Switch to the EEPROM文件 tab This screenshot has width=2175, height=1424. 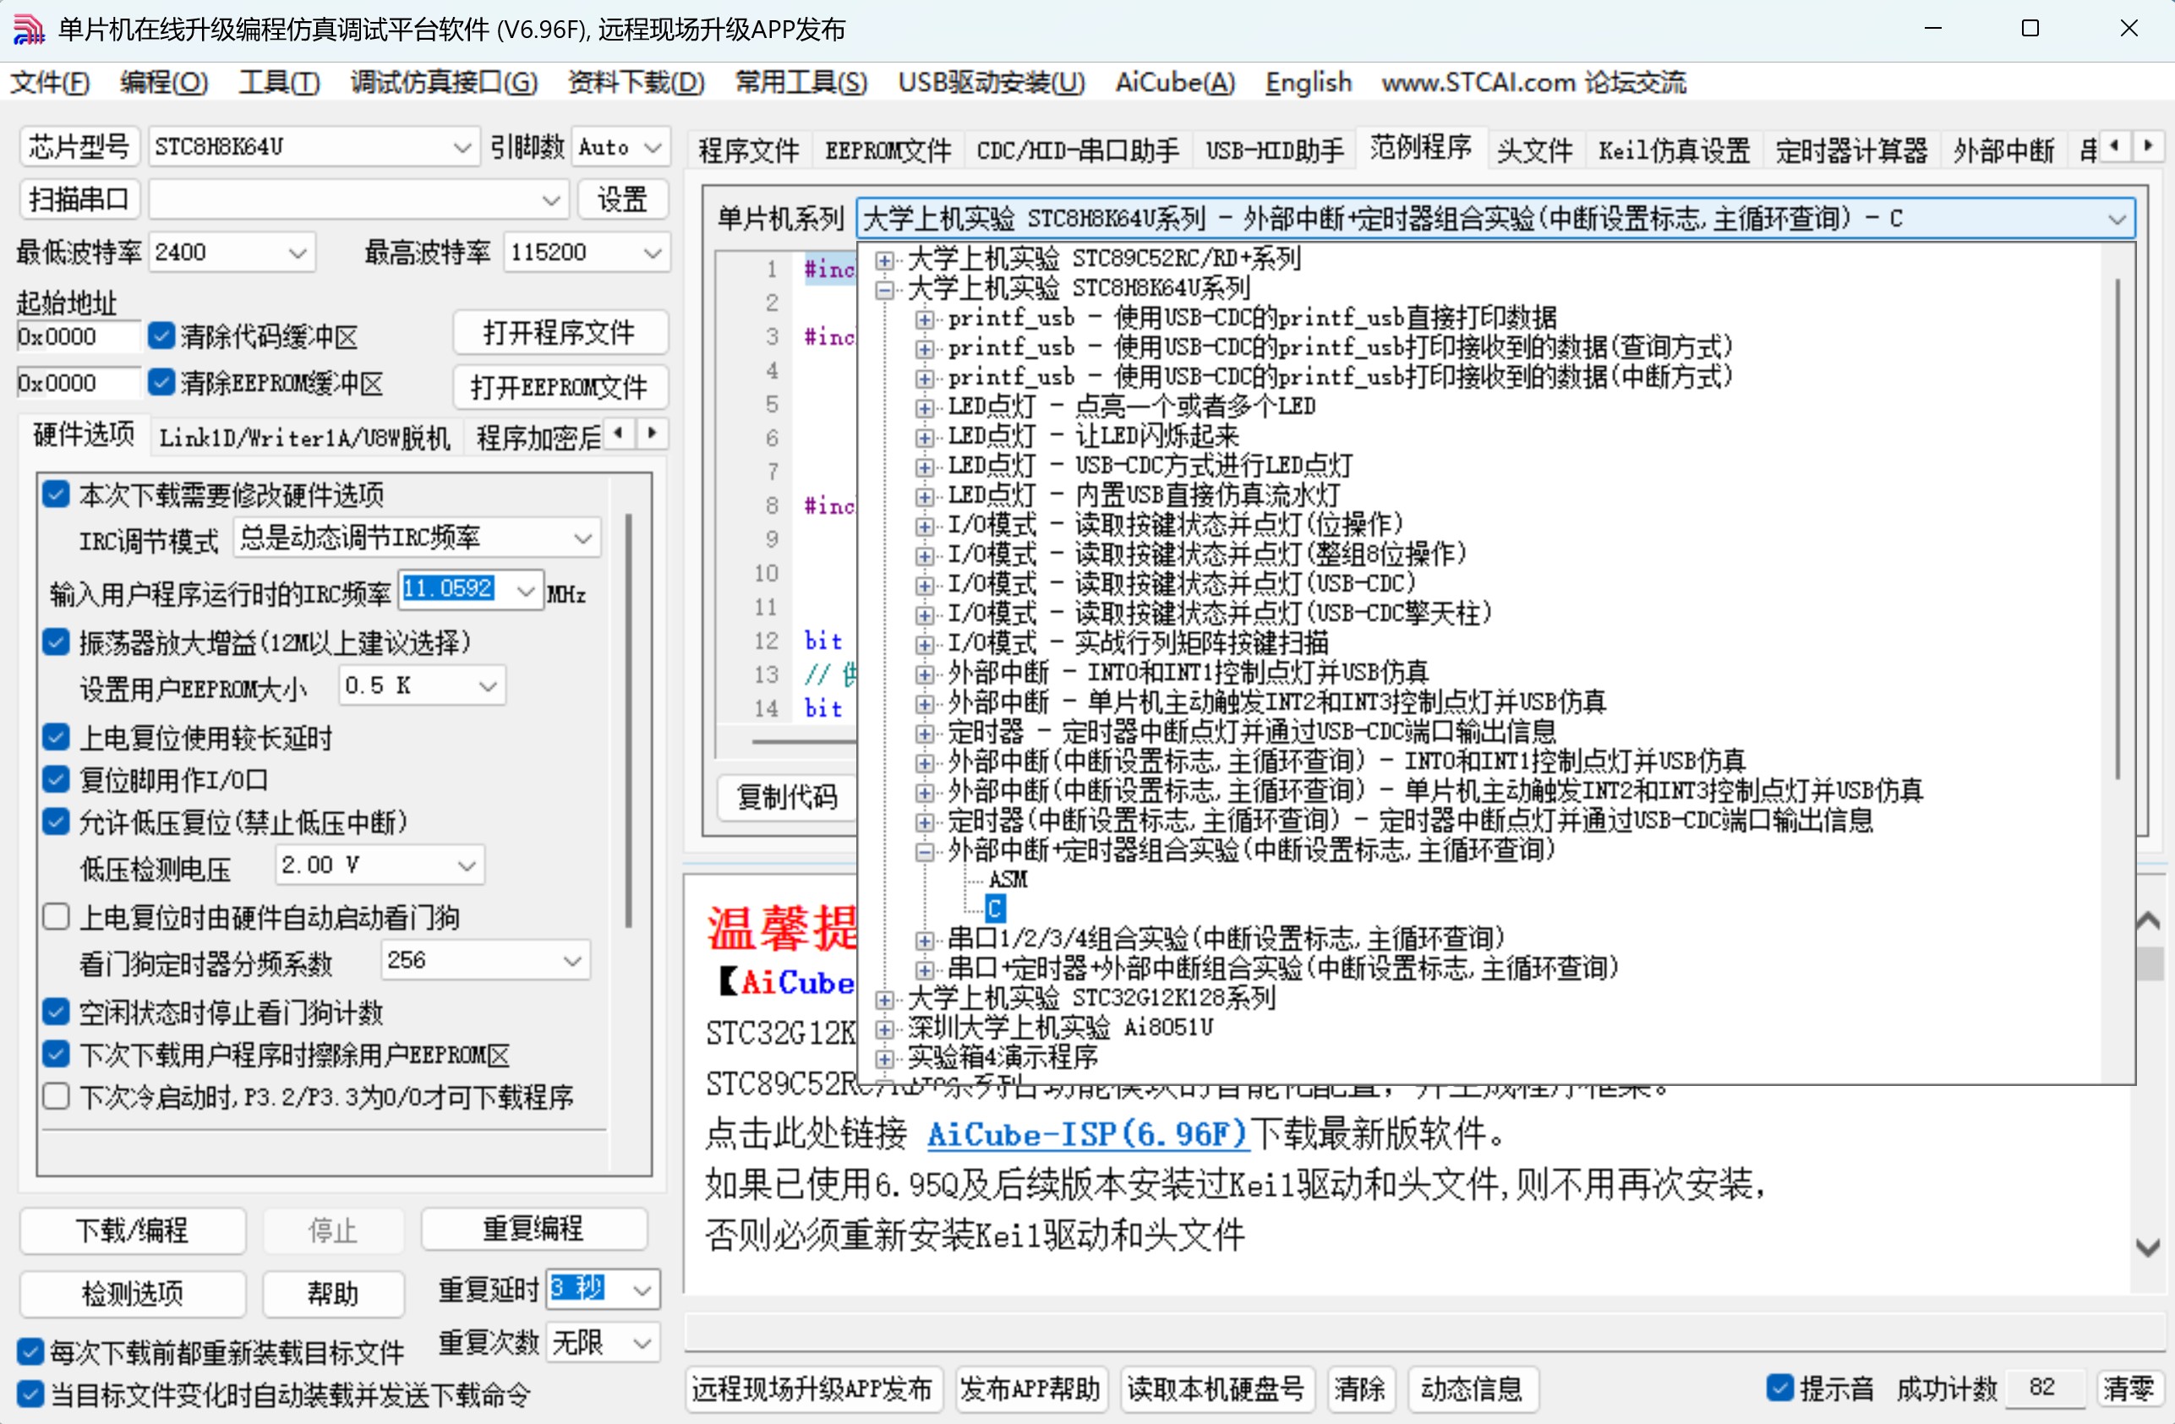(x=888, y=149)
